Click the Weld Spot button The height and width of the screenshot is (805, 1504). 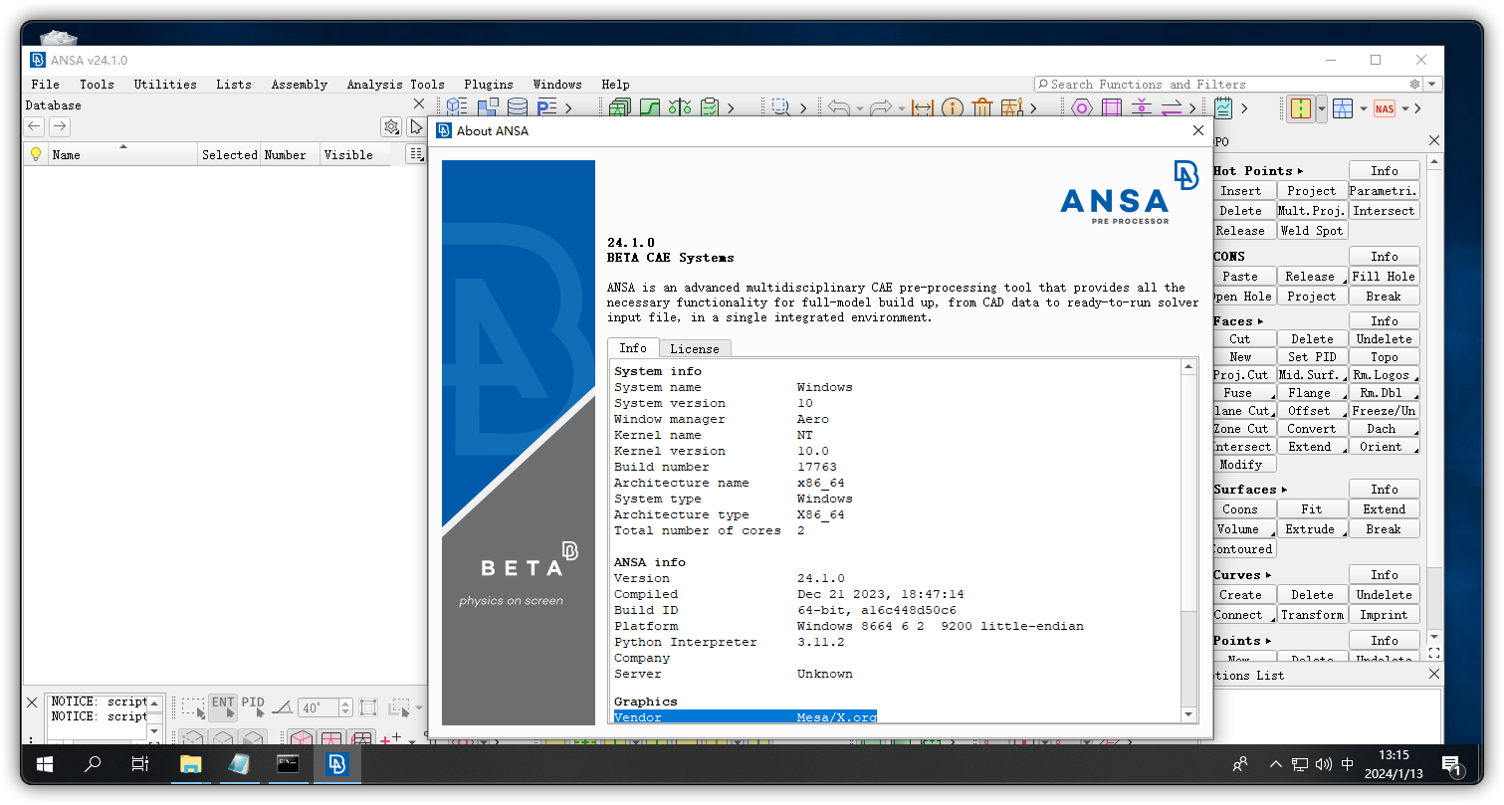(x=1311, y=231)
